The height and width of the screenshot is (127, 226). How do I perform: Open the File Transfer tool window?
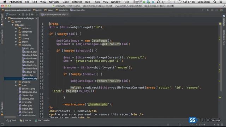pyautogui.click(x=42, y=121)
